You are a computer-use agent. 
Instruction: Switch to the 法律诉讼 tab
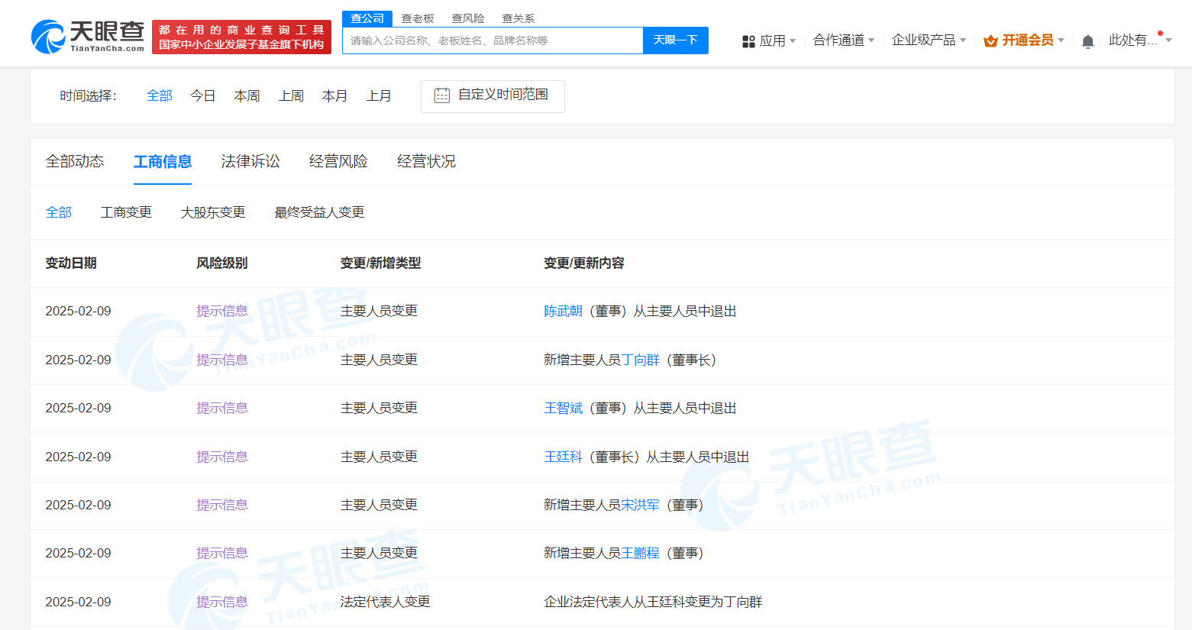250,161
